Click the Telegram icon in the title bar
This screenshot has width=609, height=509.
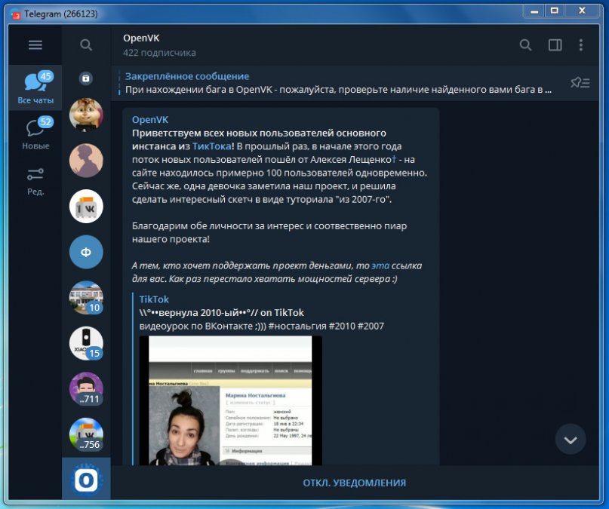[16, 14]
